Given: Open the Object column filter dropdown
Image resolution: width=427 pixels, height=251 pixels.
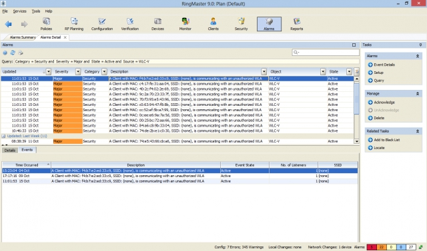Looking at the screenshot, I should pos(323,72).
